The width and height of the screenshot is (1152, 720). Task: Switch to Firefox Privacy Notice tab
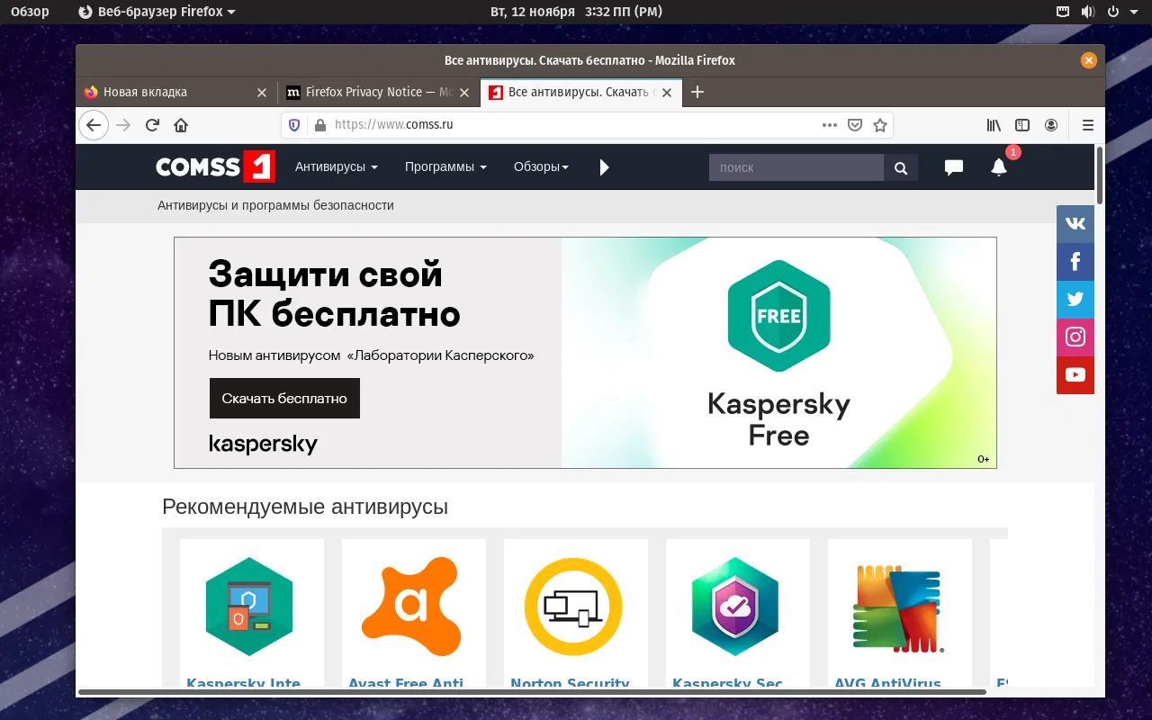[x=379, y=92]
